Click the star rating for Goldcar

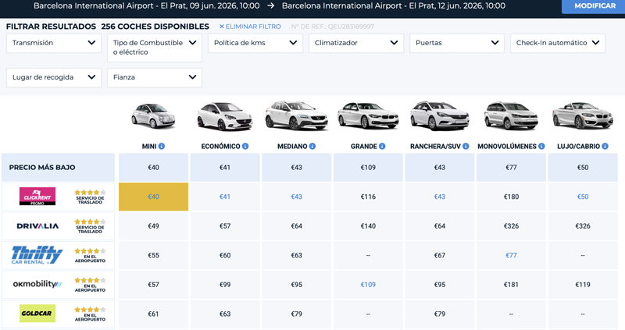click(90, 310)
